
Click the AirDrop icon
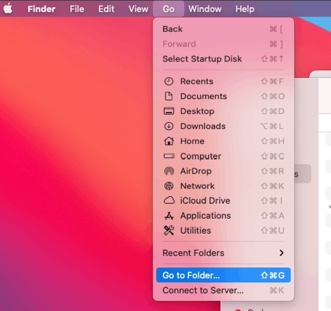tap(169, 171)
